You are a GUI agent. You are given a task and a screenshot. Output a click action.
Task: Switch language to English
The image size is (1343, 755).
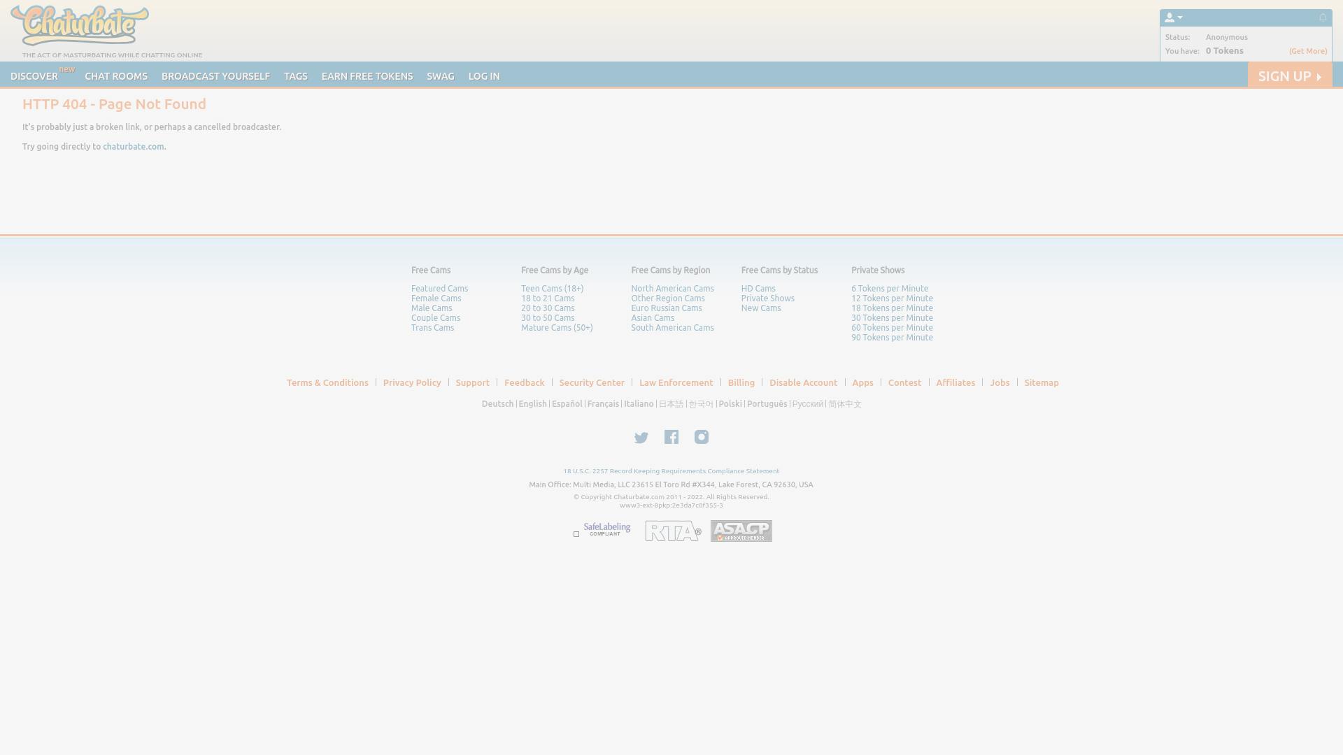pyautogui.click(x=533, y=404)
